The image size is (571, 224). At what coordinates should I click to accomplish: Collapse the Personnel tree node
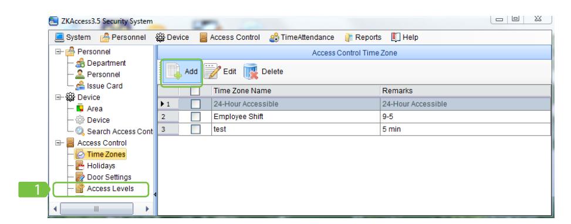[x=58, y=52]
